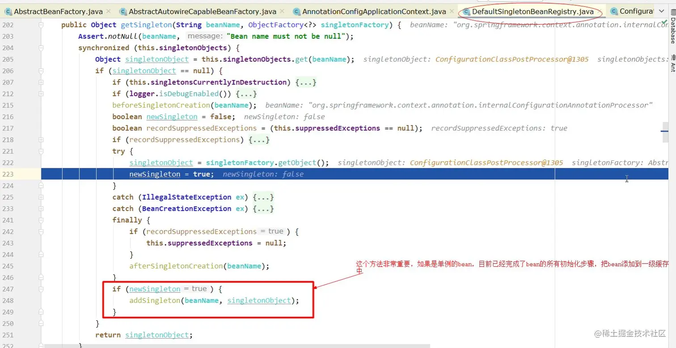Screen dimensions: 676x348
Task: Click the boolean newSingleton declaration on line 216
Action: [x=173, y=117]
